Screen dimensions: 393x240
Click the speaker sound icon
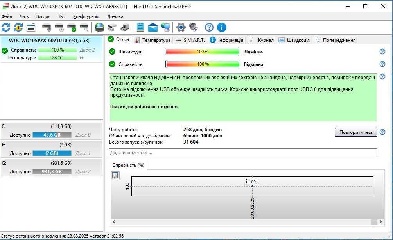[x=193, y=27]
